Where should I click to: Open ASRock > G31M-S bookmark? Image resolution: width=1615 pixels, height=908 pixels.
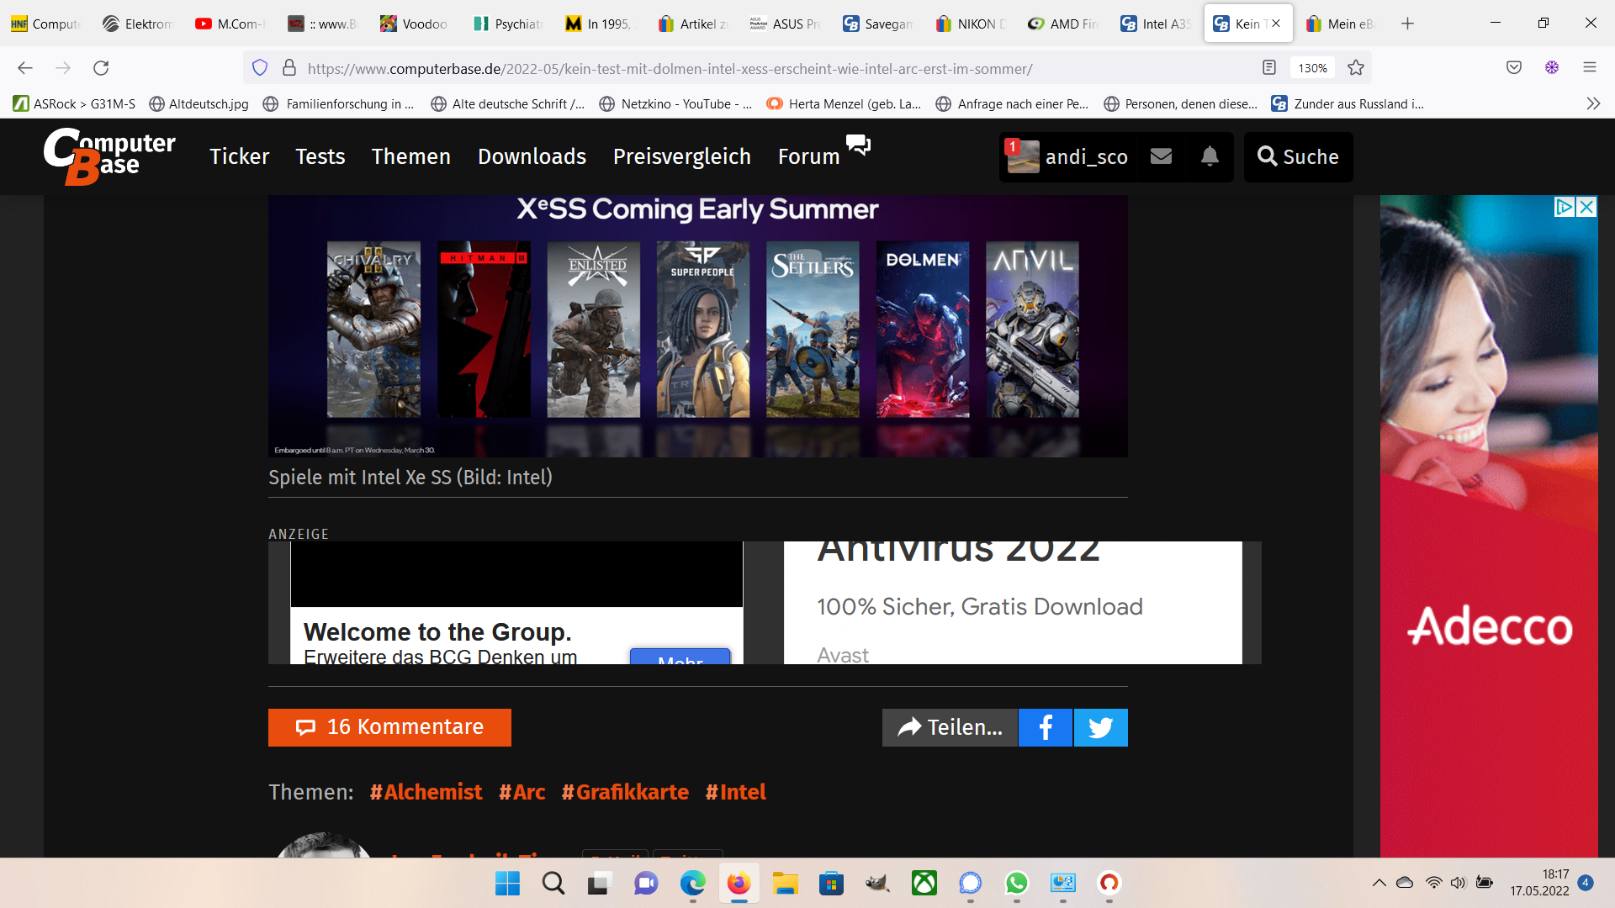point(74,104)
